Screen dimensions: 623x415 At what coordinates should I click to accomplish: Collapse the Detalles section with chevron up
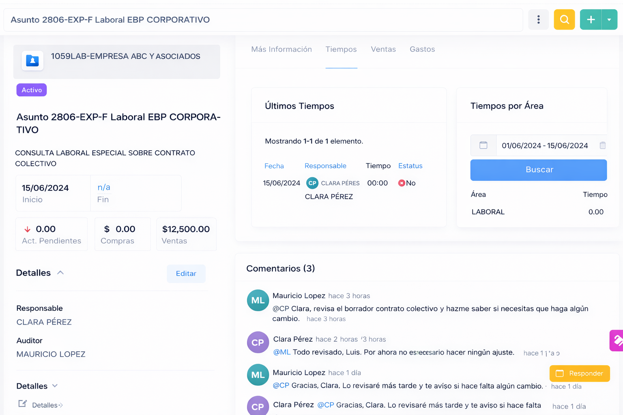(x=60, y=273)
